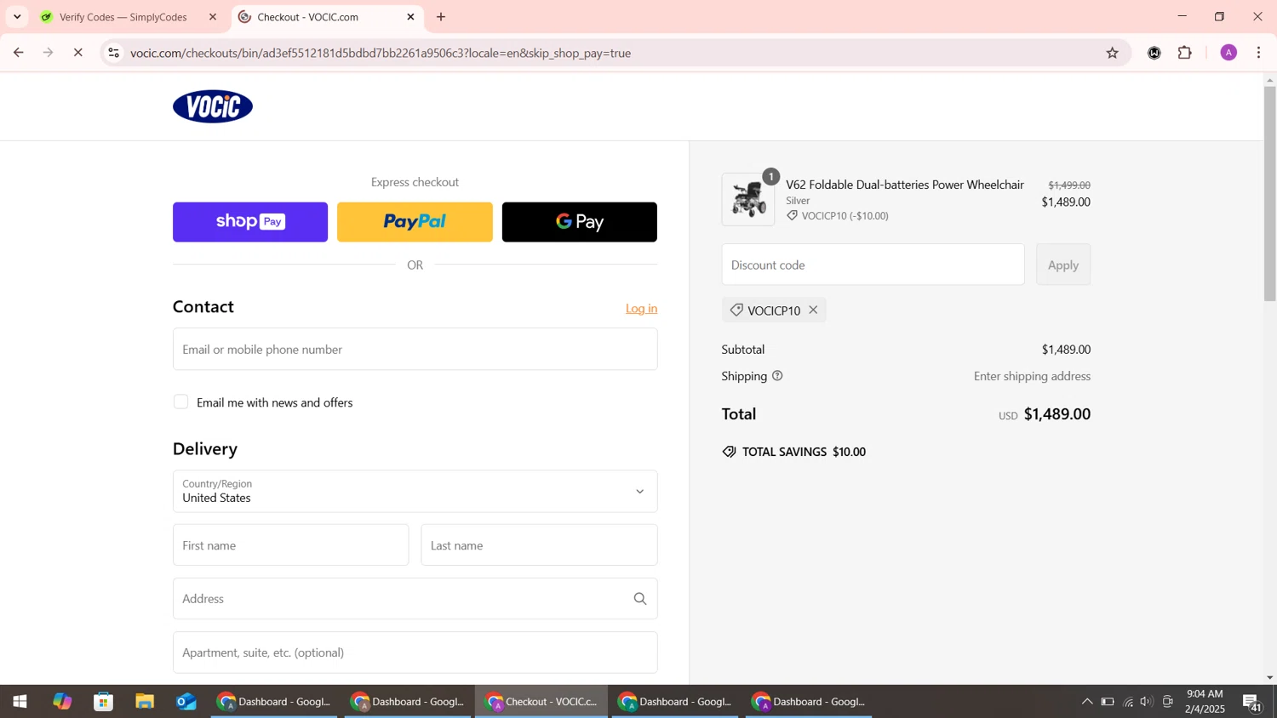Switch to first Dashboard Google Chrome window

274,702
